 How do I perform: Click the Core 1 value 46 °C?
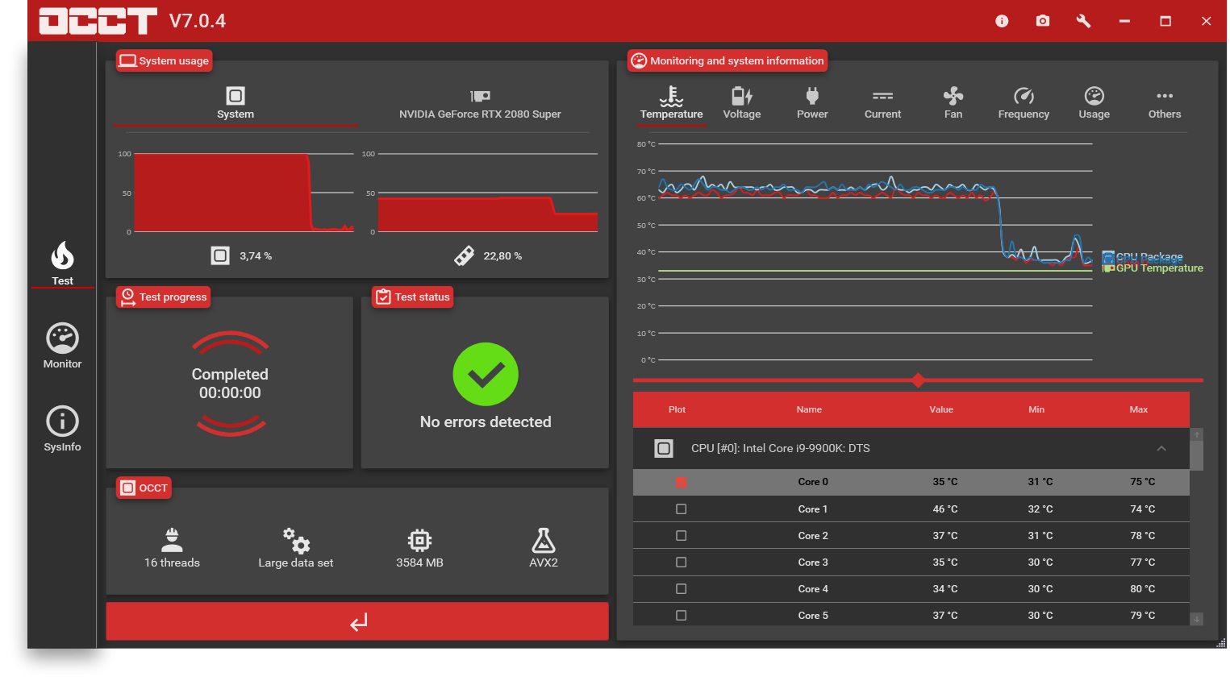945,509
